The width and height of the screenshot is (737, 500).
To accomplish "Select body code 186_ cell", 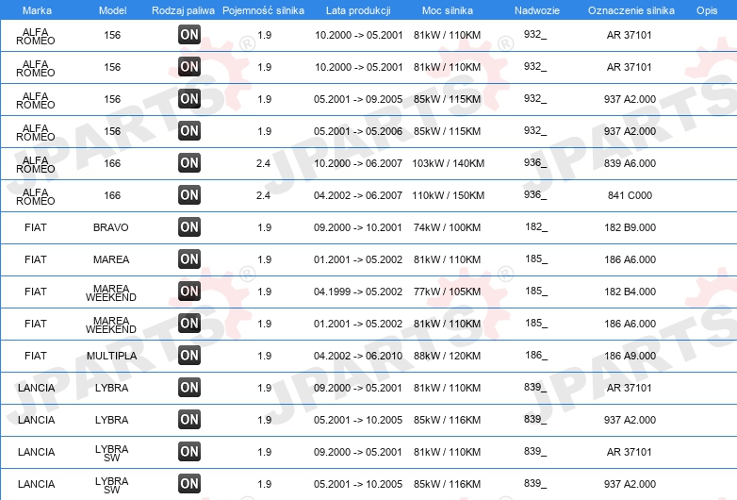I will click(536, 356).
